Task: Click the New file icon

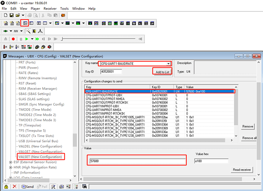Action: pyautogui.click(x=6, y=15)
